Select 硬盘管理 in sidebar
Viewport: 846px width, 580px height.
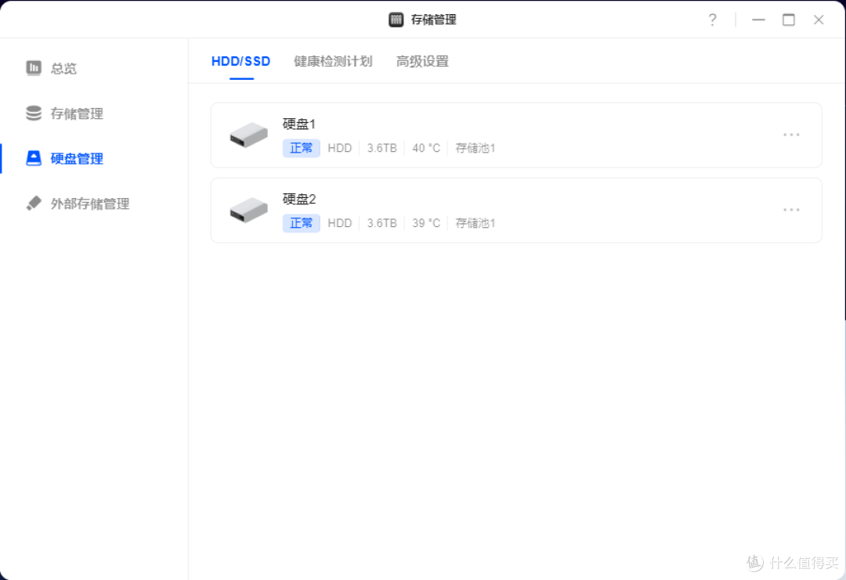coord(77,158)
